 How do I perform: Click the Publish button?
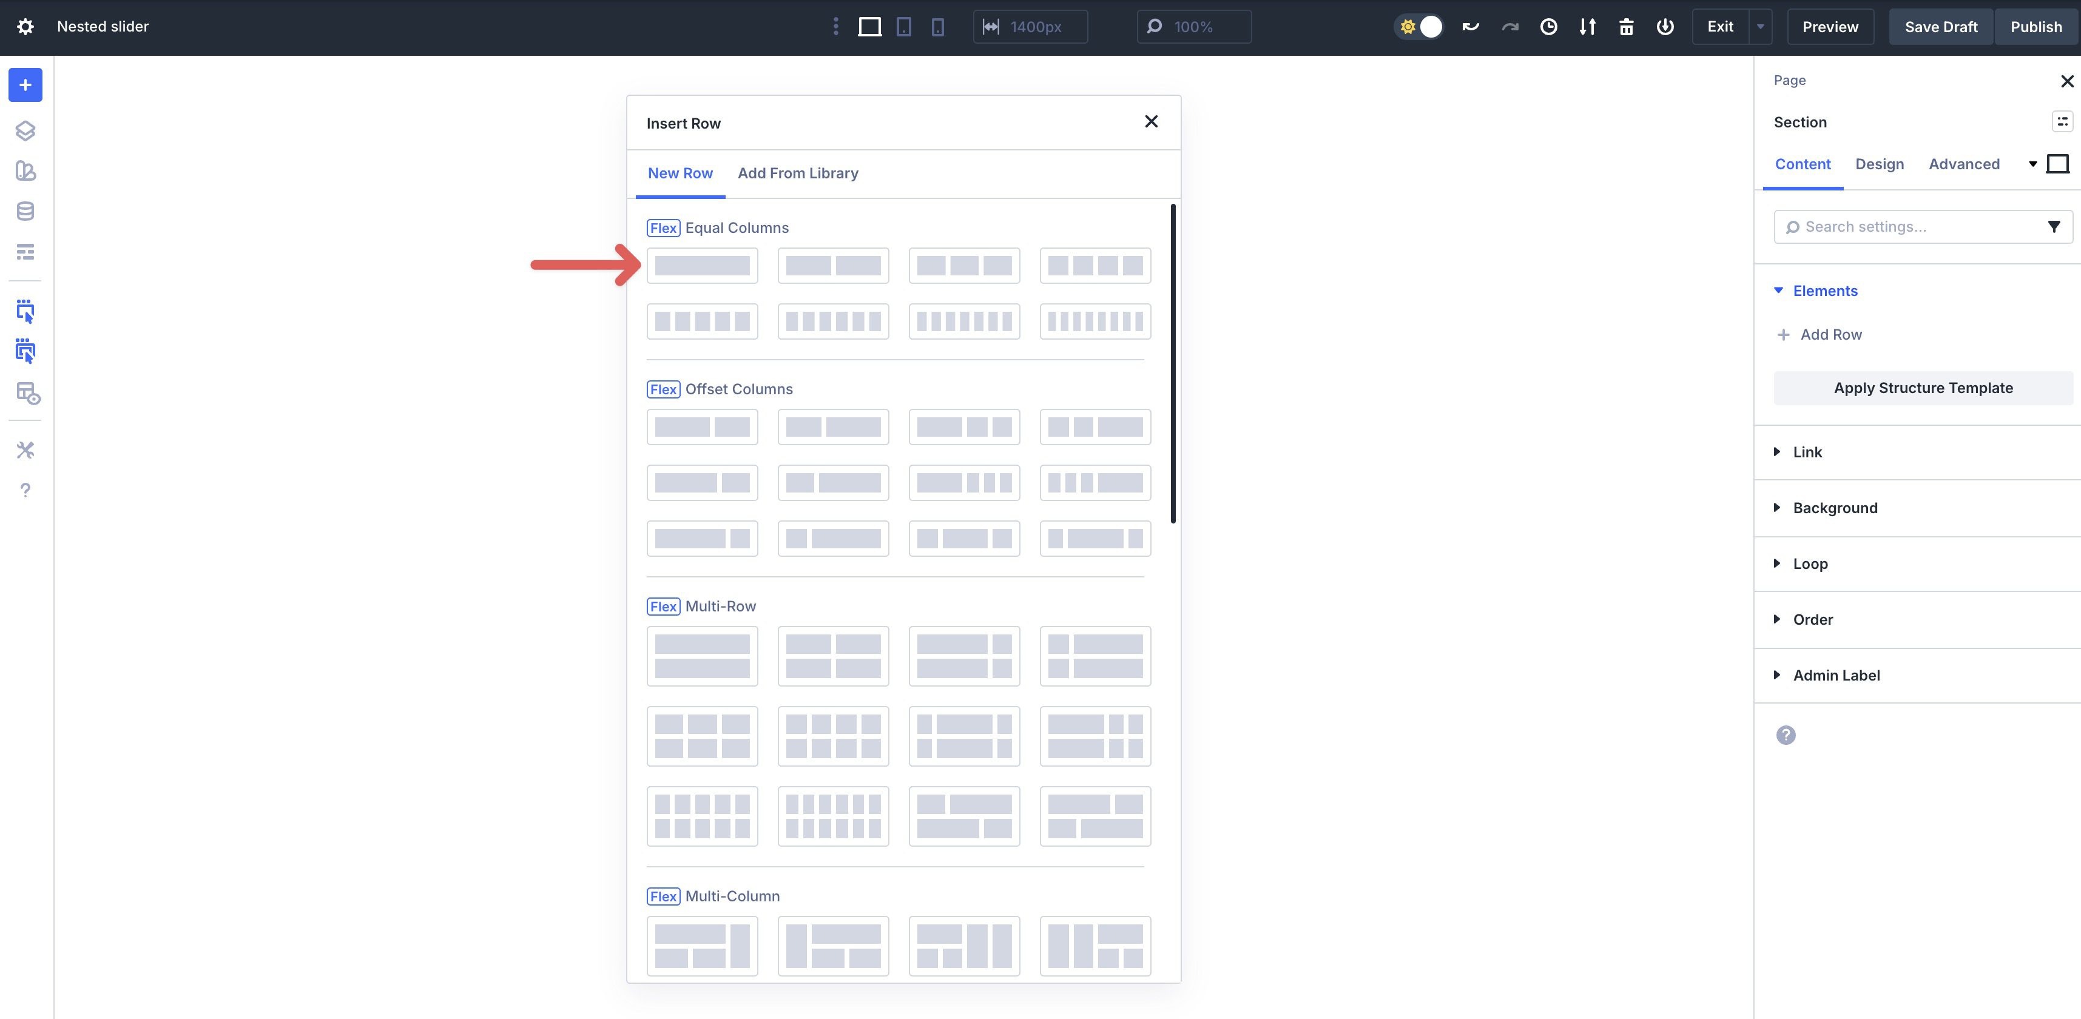(x=2035, y=27)
